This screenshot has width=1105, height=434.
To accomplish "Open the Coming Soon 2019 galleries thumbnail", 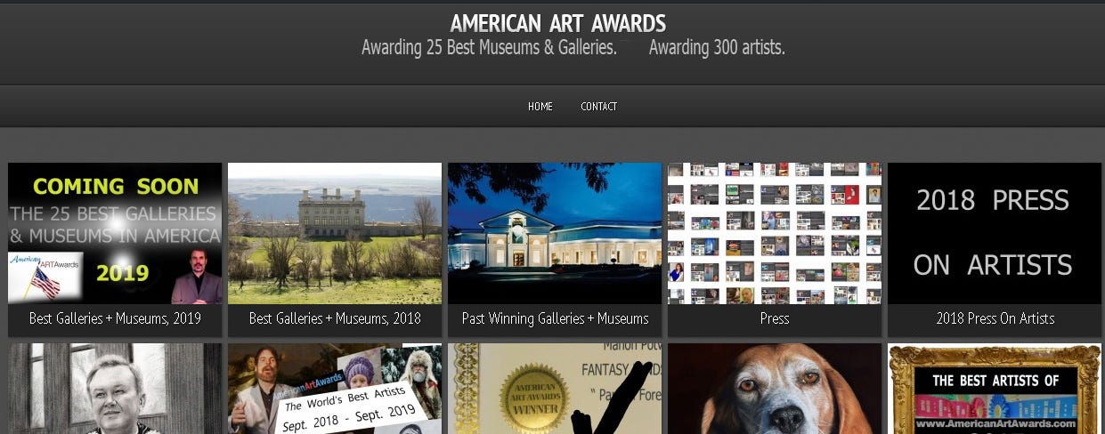I will click(x=115, y=233).
